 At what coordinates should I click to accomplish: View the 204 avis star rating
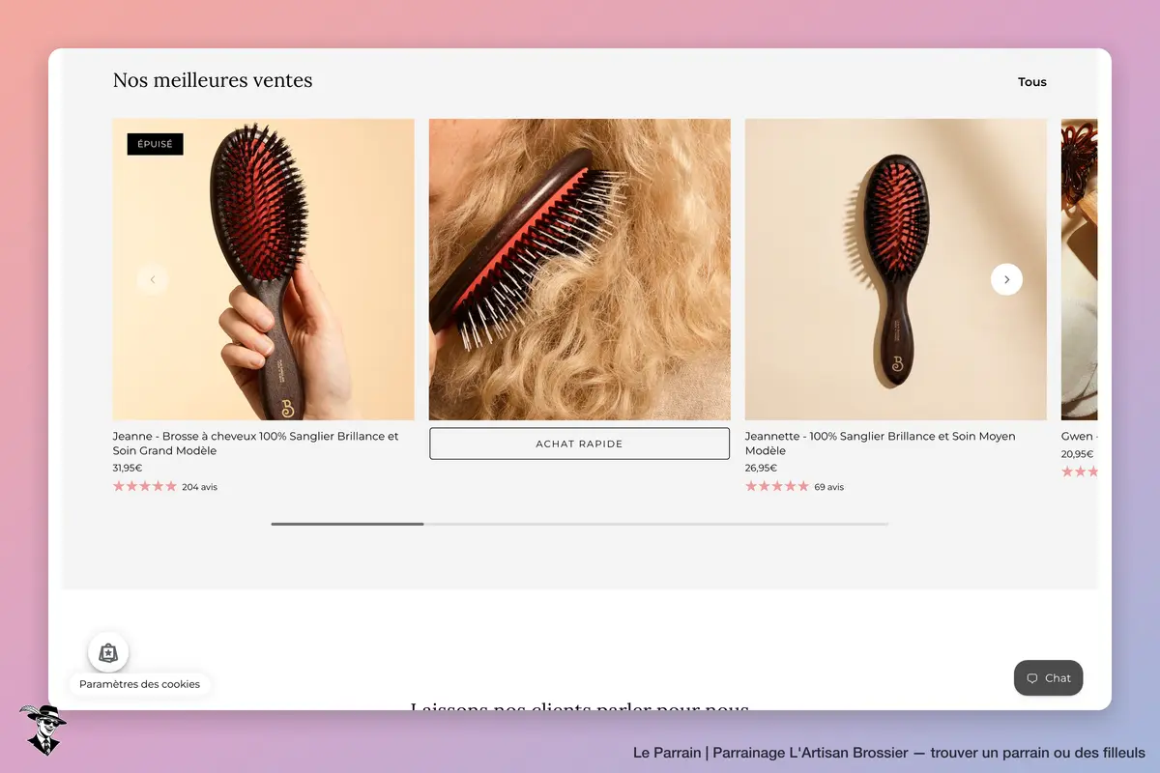tap(165, 487)
